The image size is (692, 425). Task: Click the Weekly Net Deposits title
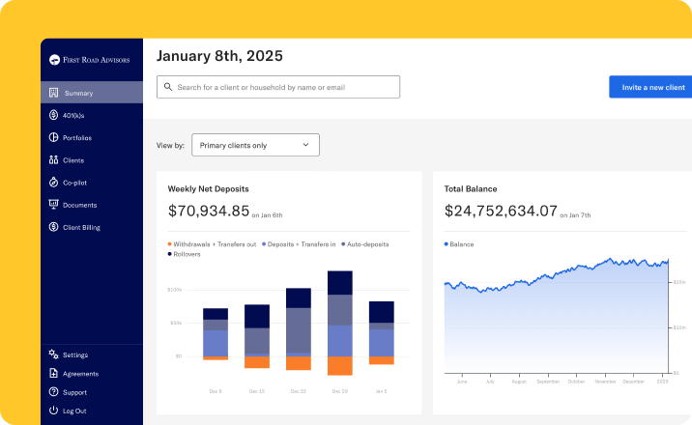[209, 188]
